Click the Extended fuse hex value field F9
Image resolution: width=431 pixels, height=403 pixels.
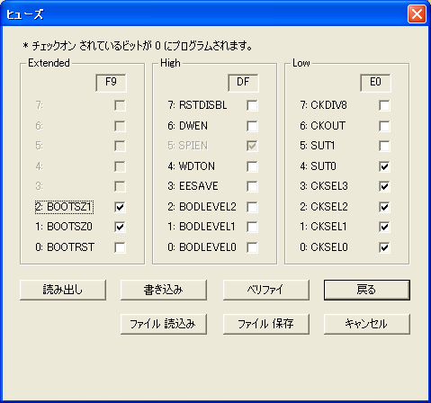point(111,83)
